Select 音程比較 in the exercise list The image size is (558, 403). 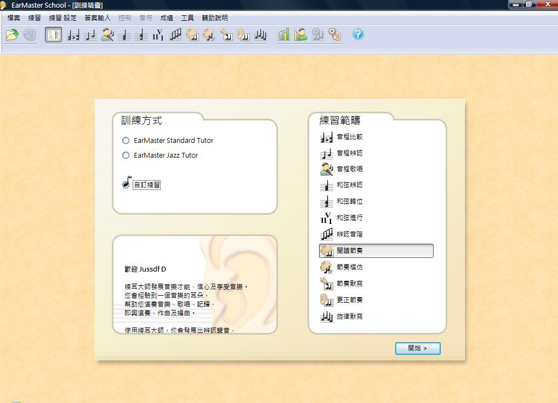click(x=349, y=137)
